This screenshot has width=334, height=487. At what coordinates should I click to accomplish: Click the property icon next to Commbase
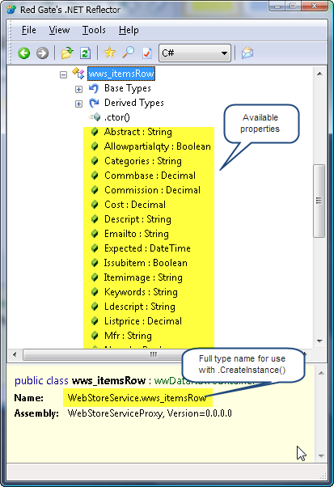[x=95, y=176]
